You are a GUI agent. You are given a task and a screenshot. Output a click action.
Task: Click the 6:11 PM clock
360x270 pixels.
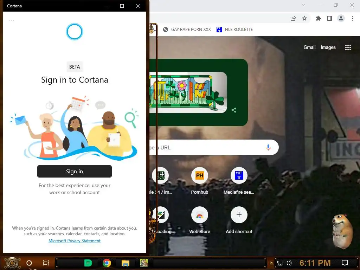[x=315, y=263]
